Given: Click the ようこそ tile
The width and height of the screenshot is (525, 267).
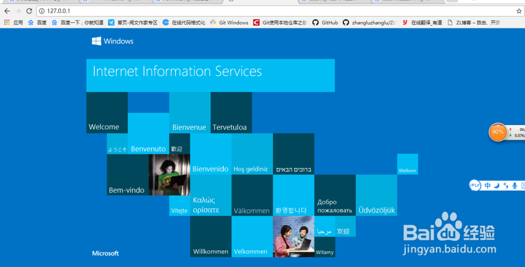Looking at the screenshot, I should 117,144.
